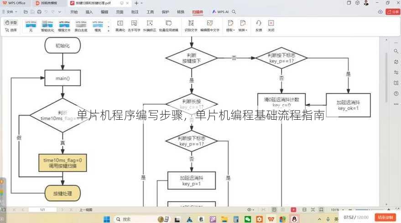
Task: Adjust the zoom slider in the status bar
Action: click(x=370, y=210)
